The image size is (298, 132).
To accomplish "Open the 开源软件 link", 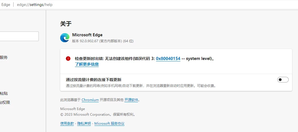I will click(x=131, y=100).
